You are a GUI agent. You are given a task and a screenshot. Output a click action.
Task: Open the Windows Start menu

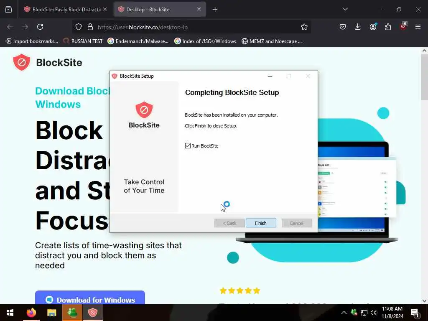pyautogui.click(x=10, y=313)
